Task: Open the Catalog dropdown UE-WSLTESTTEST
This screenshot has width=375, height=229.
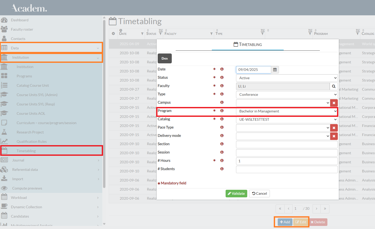Action: (x=287, y=119)
